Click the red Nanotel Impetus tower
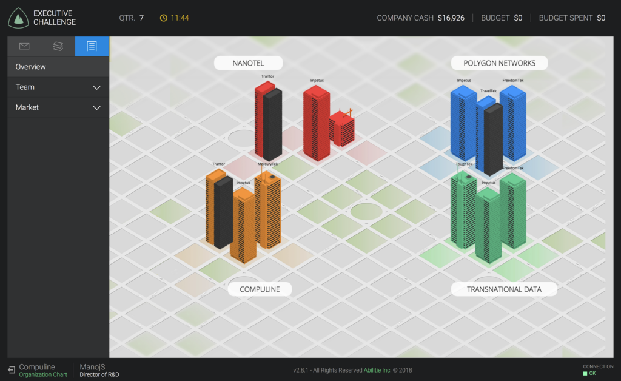This screenshot has width=621, height=381. click(317, 121)
